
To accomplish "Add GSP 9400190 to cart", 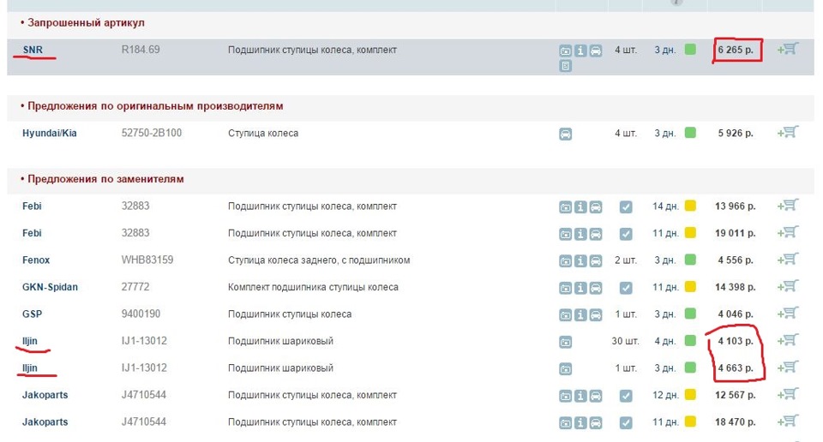I will click(x=788, y=313).
